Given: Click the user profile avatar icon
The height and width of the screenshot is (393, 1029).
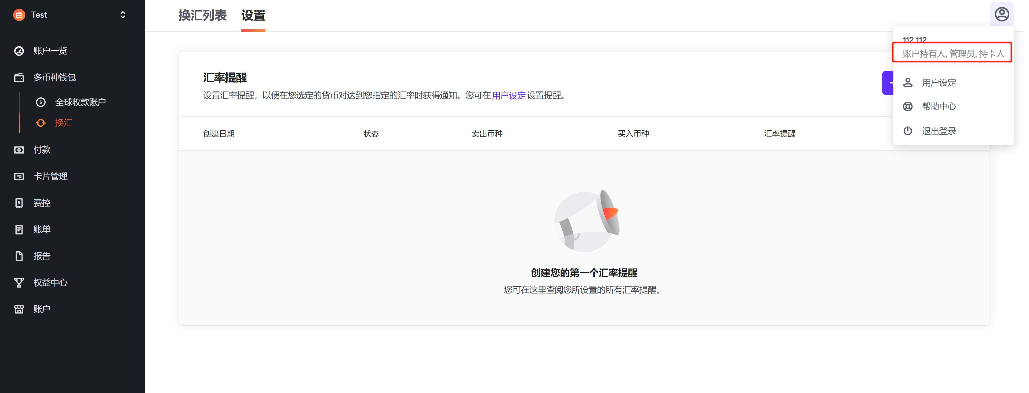Looking at the screenshot, I should pyautogui.click(x=1001, y=14).
